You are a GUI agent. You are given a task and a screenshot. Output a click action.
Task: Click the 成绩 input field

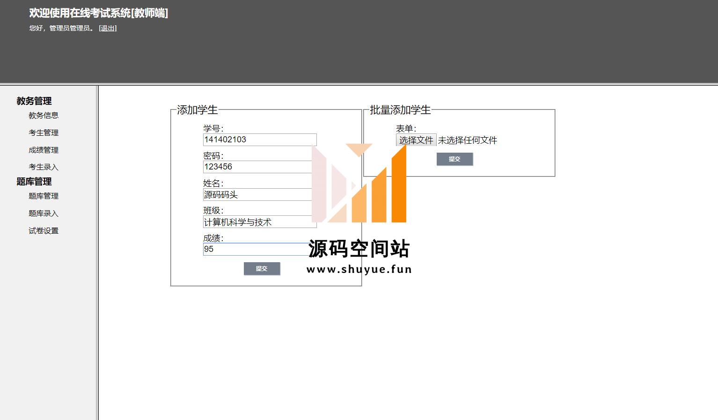pyautogui.click(x=260, y=249)
